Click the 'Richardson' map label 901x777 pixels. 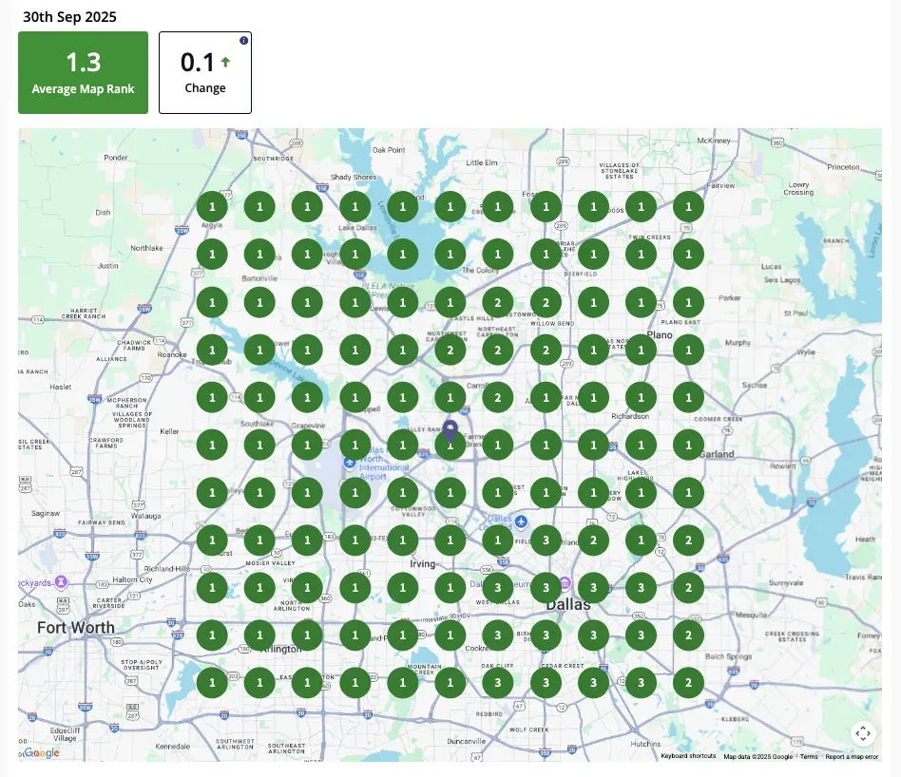pos(630,416)
